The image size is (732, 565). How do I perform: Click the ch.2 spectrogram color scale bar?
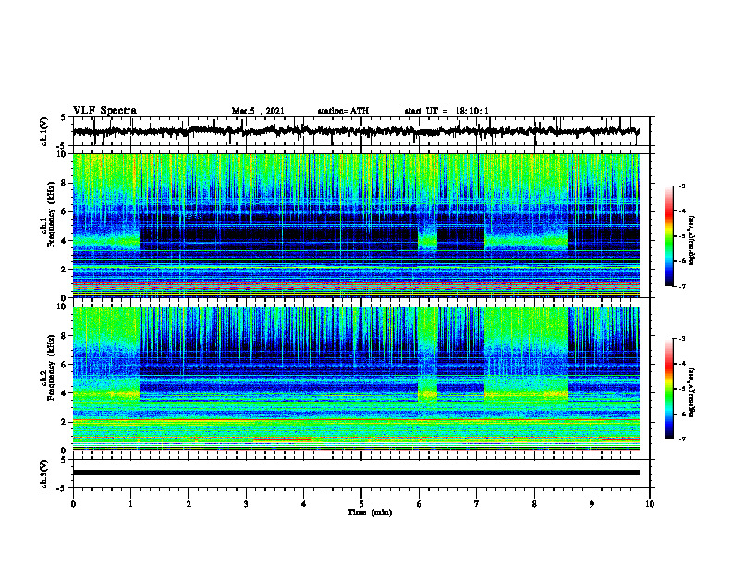pyautogui.click(x=669, y=389)
